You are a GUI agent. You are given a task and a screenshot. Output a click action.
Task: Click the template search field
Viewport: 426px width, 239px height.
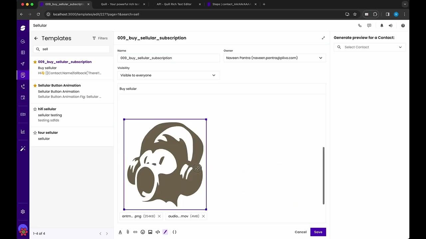pyautogui.click(x=71, y=49)
